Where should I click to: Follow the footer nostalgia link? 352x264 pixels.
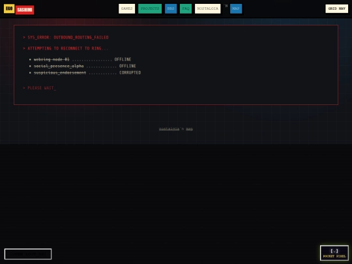point(169,128)
